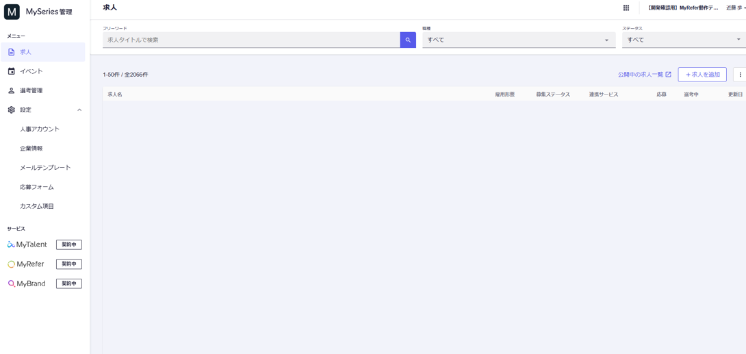
Task: Open the user account dropdown 近藤 歩
Action: click(x=736, y=8)
